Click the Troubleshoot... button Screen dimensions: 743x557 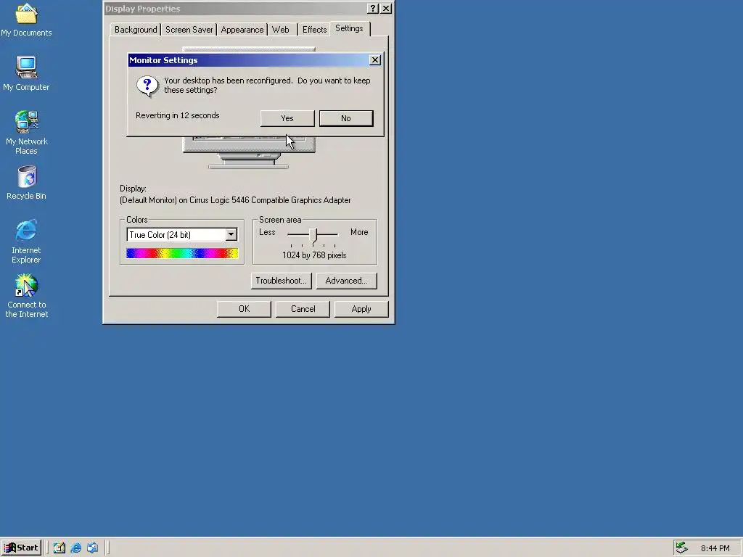pyautogui.click(x=281, y=281)
